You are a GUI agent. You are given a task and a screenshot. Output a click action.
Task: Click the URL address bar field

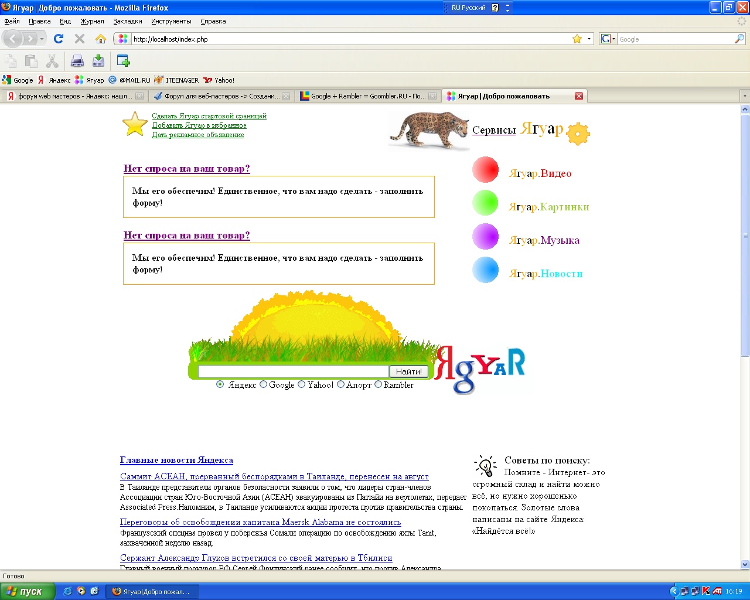pyautogui.click(x=350, y=39)
